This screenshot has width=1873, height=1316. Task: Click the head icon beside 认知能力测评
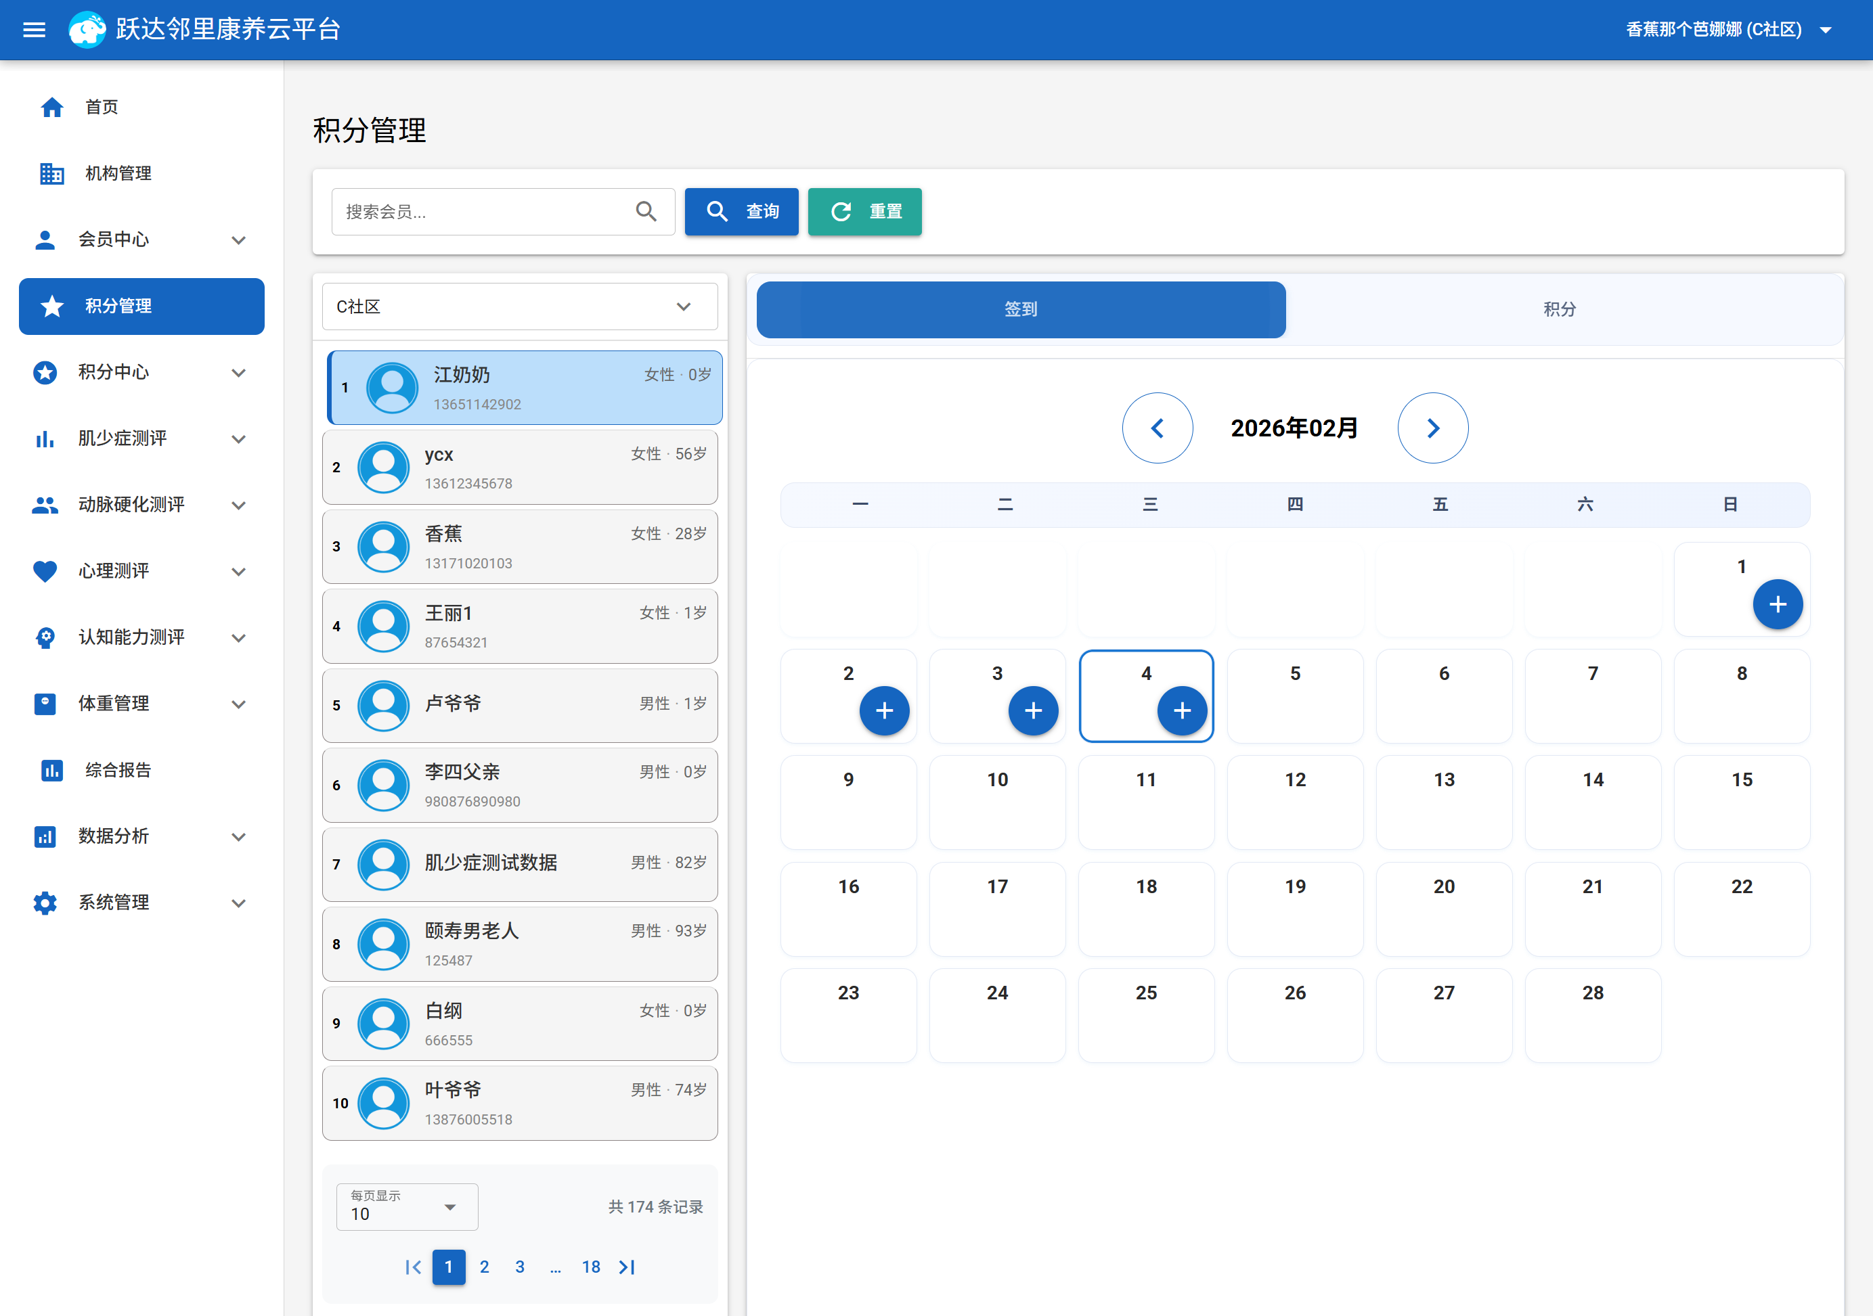pyautogui.click(x=45, y=637)
